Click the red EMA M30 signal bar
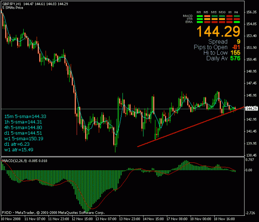 tap(222, 22)
